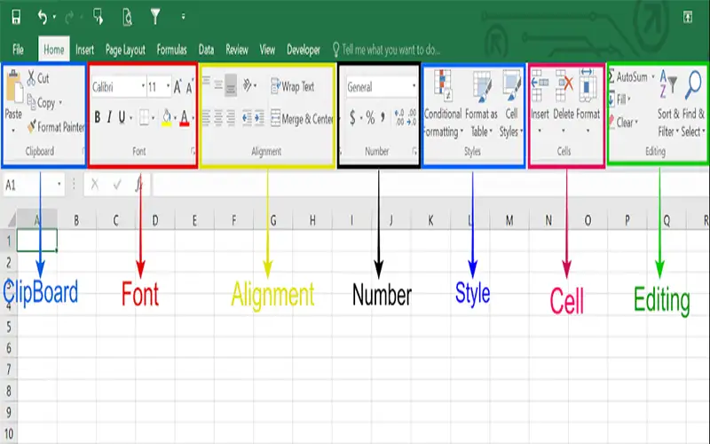The image size is (710, 444).
Task: Expand the General number format dropdown
Action: (x=380, y=87)
